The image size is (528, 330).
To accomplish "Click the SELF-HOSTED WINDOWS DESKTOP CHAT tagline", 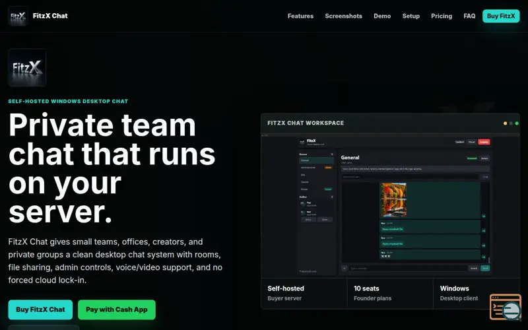I will click(x=68, y=101).
